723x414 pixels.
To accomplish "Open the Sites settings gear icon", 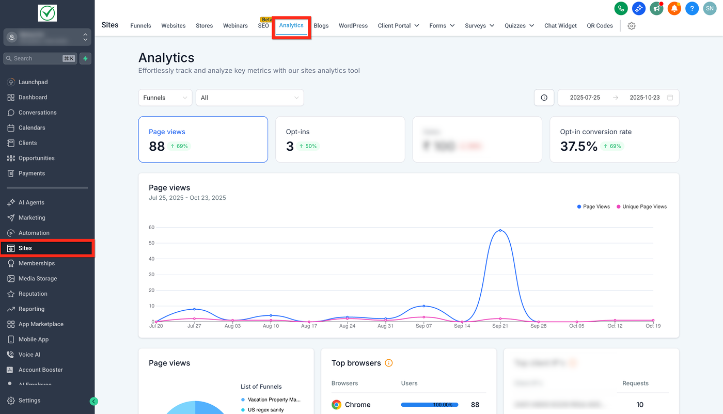I will (x=631, y=26).
